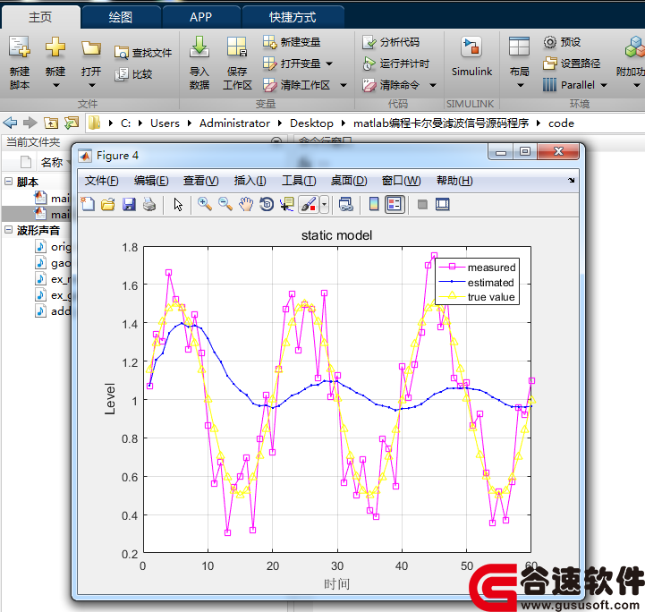Open Figure 4 桌面(D) menu
The width and height of the screenshot is (645, 612).
tap(349, 181)
